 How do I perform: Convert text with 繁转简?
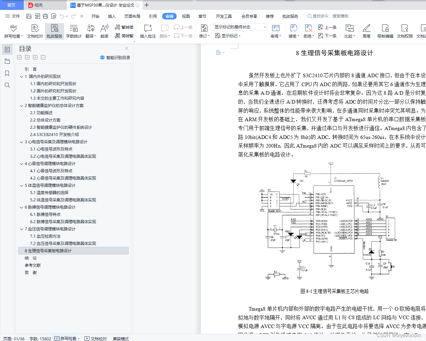coord(124,27)
